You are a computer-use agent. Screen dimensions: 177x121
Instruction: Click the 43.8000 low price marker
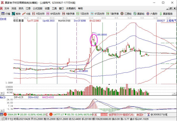pos(83,71)
